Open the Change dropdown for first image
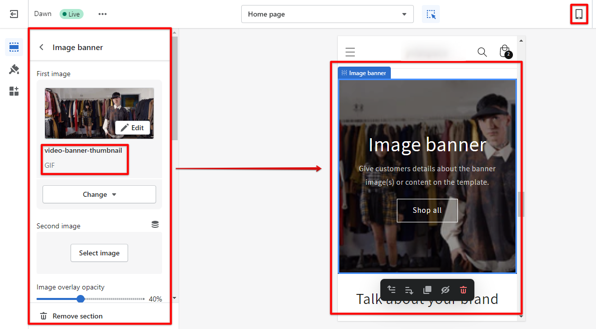The height and width of the screenshot is (329, 596). (x=99, y=194)
